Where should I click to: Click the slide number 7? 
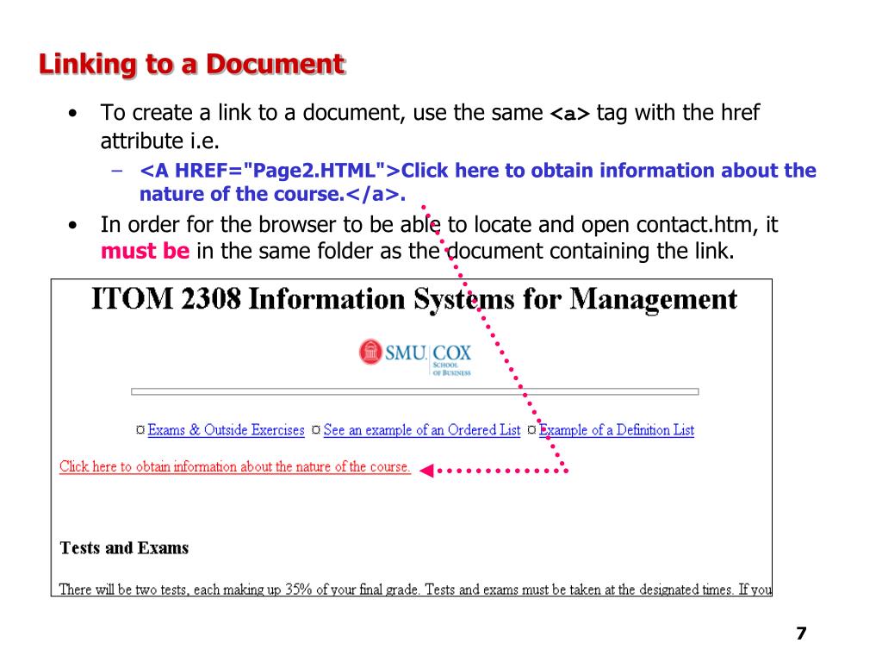click(802, 634)
